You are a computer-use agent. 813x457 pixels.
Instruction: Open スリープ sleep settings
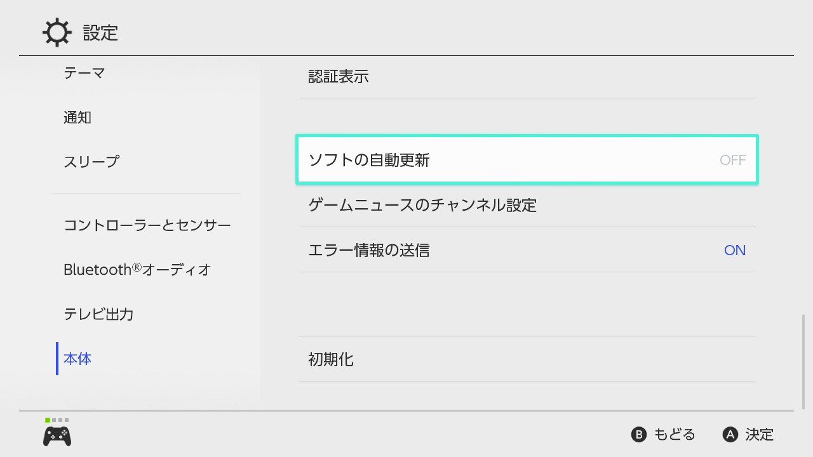pyautogui.click(x=90, y=161)
